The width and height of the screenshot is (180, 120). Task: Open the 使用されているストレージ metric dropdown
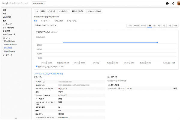[x=46, y=26]
